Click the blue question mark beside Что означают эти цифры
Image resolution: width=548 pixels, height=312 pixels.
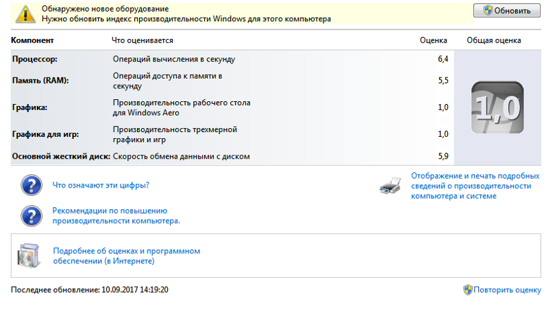click(x=32, y=185)
